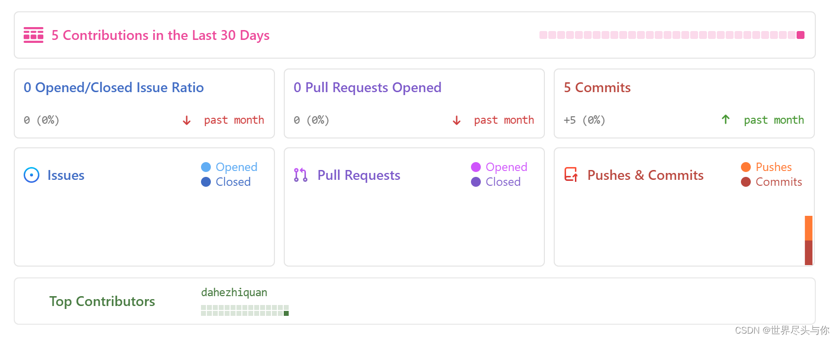Click the highlighted last day in contributions strip
837x340 pixels.
(801, 35)
